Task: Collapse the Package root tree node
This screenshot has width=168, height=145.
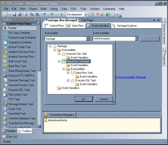Action: tap(50, 46)
